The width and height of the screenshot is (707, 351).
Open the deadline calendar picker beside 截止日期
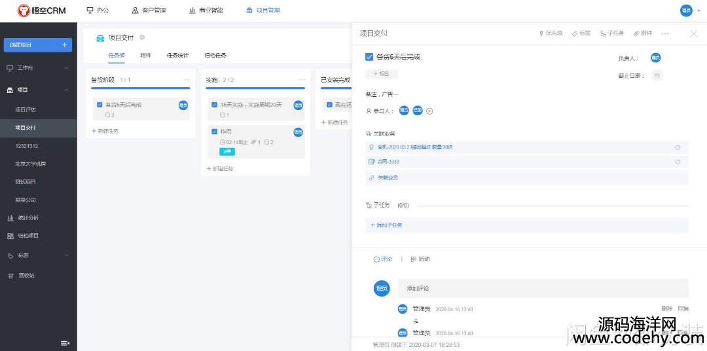(657, 75)
